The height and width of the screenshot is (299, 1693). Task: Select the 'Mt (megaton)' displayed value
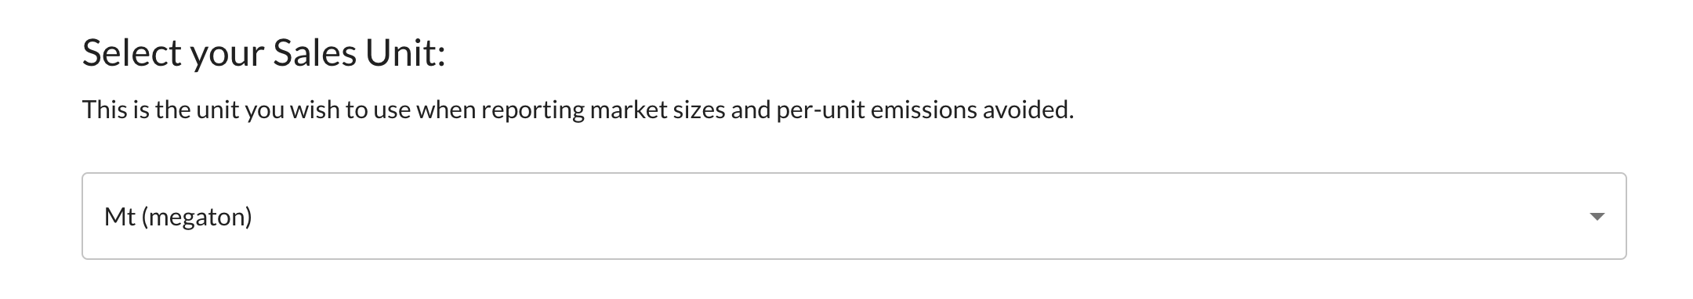[x=178, y=217]
